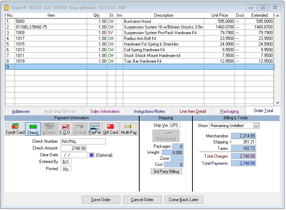Expand the Show Remaining Unbilled dropdown
Viewport: 286px width, 210px height.
pyautogui.click(x=256, y=126)
